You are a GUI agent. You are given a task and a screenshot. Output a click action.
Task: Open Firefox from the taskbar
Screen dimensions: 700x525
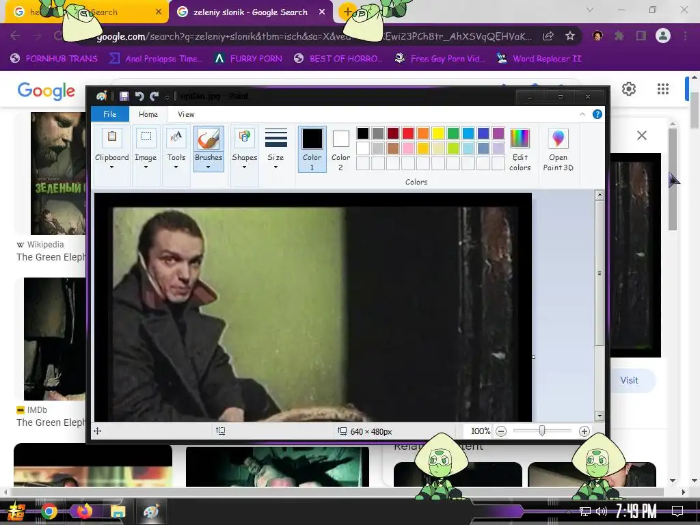tap(84, 511)
